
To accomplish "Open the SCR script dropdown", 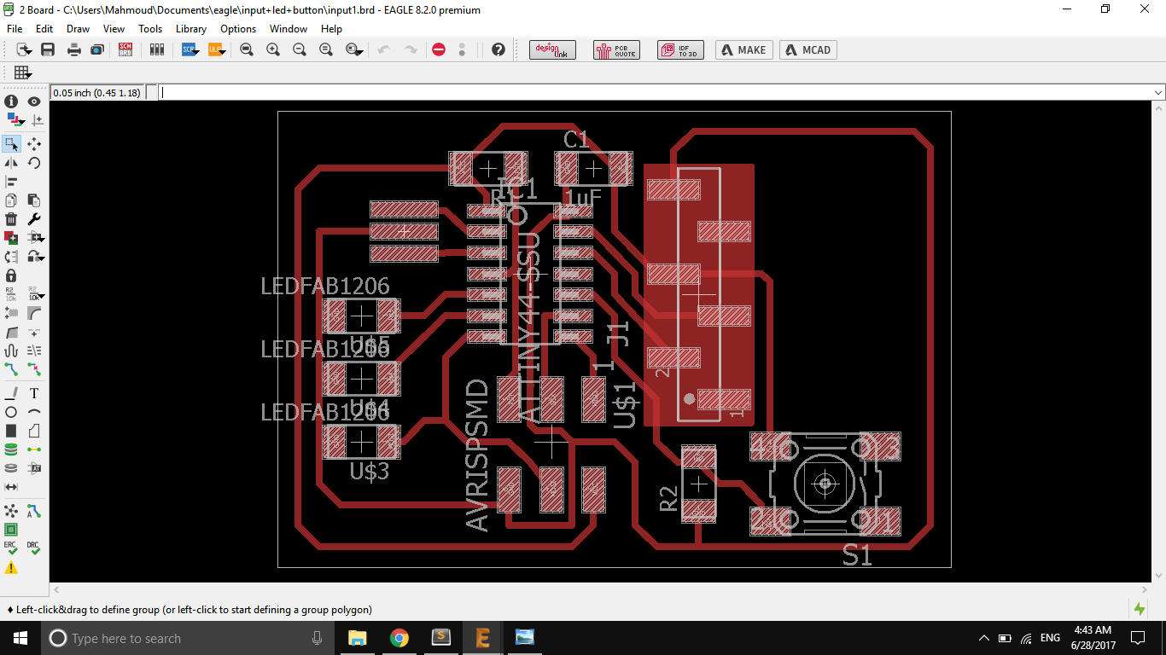I will (x=191, y=49).
